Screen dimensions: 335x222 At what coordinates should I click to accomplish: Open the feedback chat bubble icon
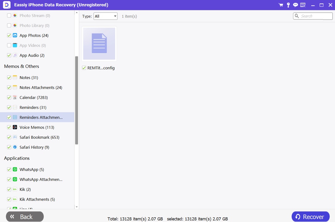pyautogui.click(x=295, y=5)
